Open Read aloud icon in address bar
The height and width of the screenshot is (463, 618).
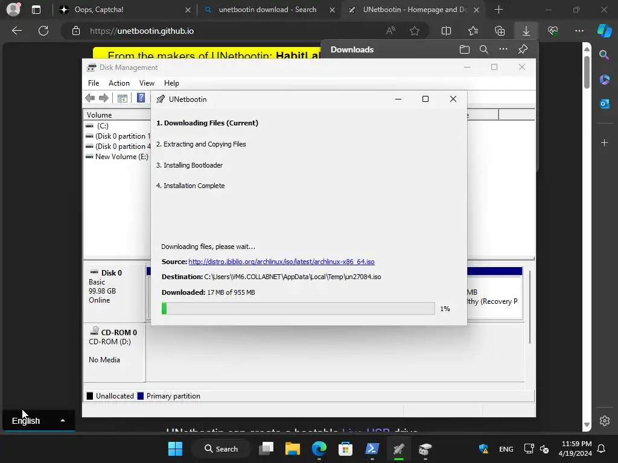click(390, 31)
